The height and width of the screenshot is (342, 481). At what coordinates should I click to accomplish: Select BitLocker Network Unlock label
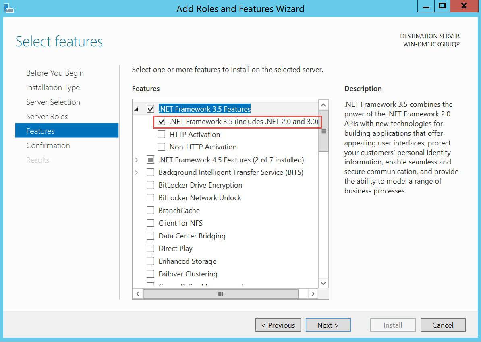click(200, 198)
